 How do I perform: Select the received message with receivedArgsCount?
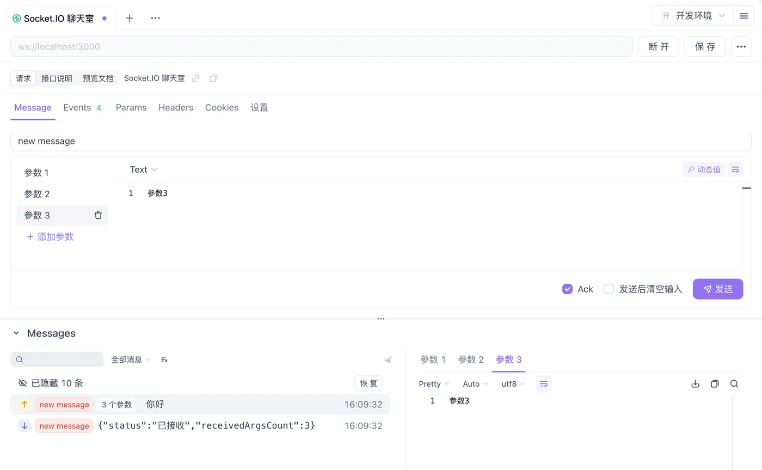tap(200, 426)
